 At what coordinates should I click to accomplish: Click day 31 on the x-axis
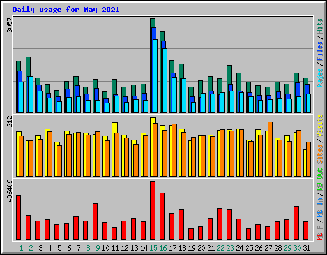[x=307, y=248]
